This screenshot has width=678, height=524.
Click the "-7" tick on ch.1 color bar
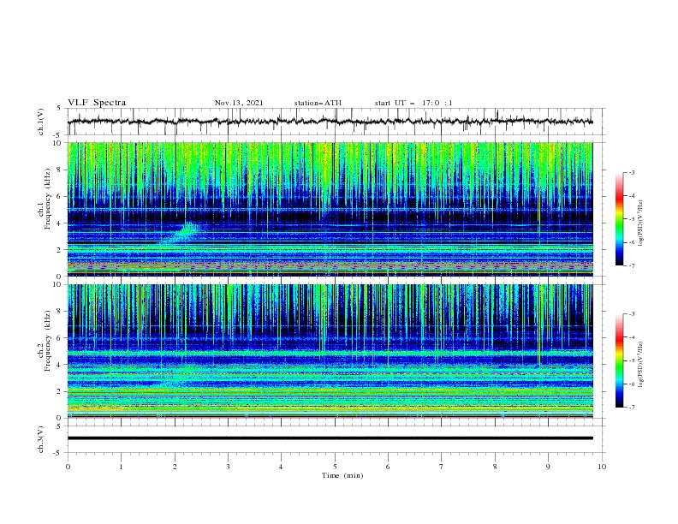click(x=631, y=265)
